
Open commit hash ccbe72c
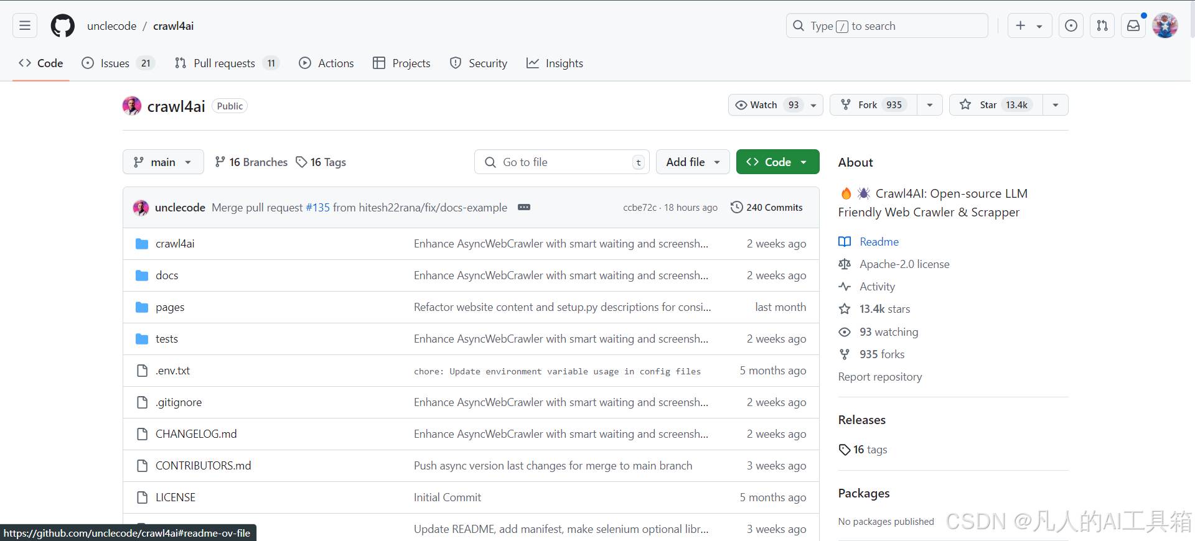coord(639,208)
